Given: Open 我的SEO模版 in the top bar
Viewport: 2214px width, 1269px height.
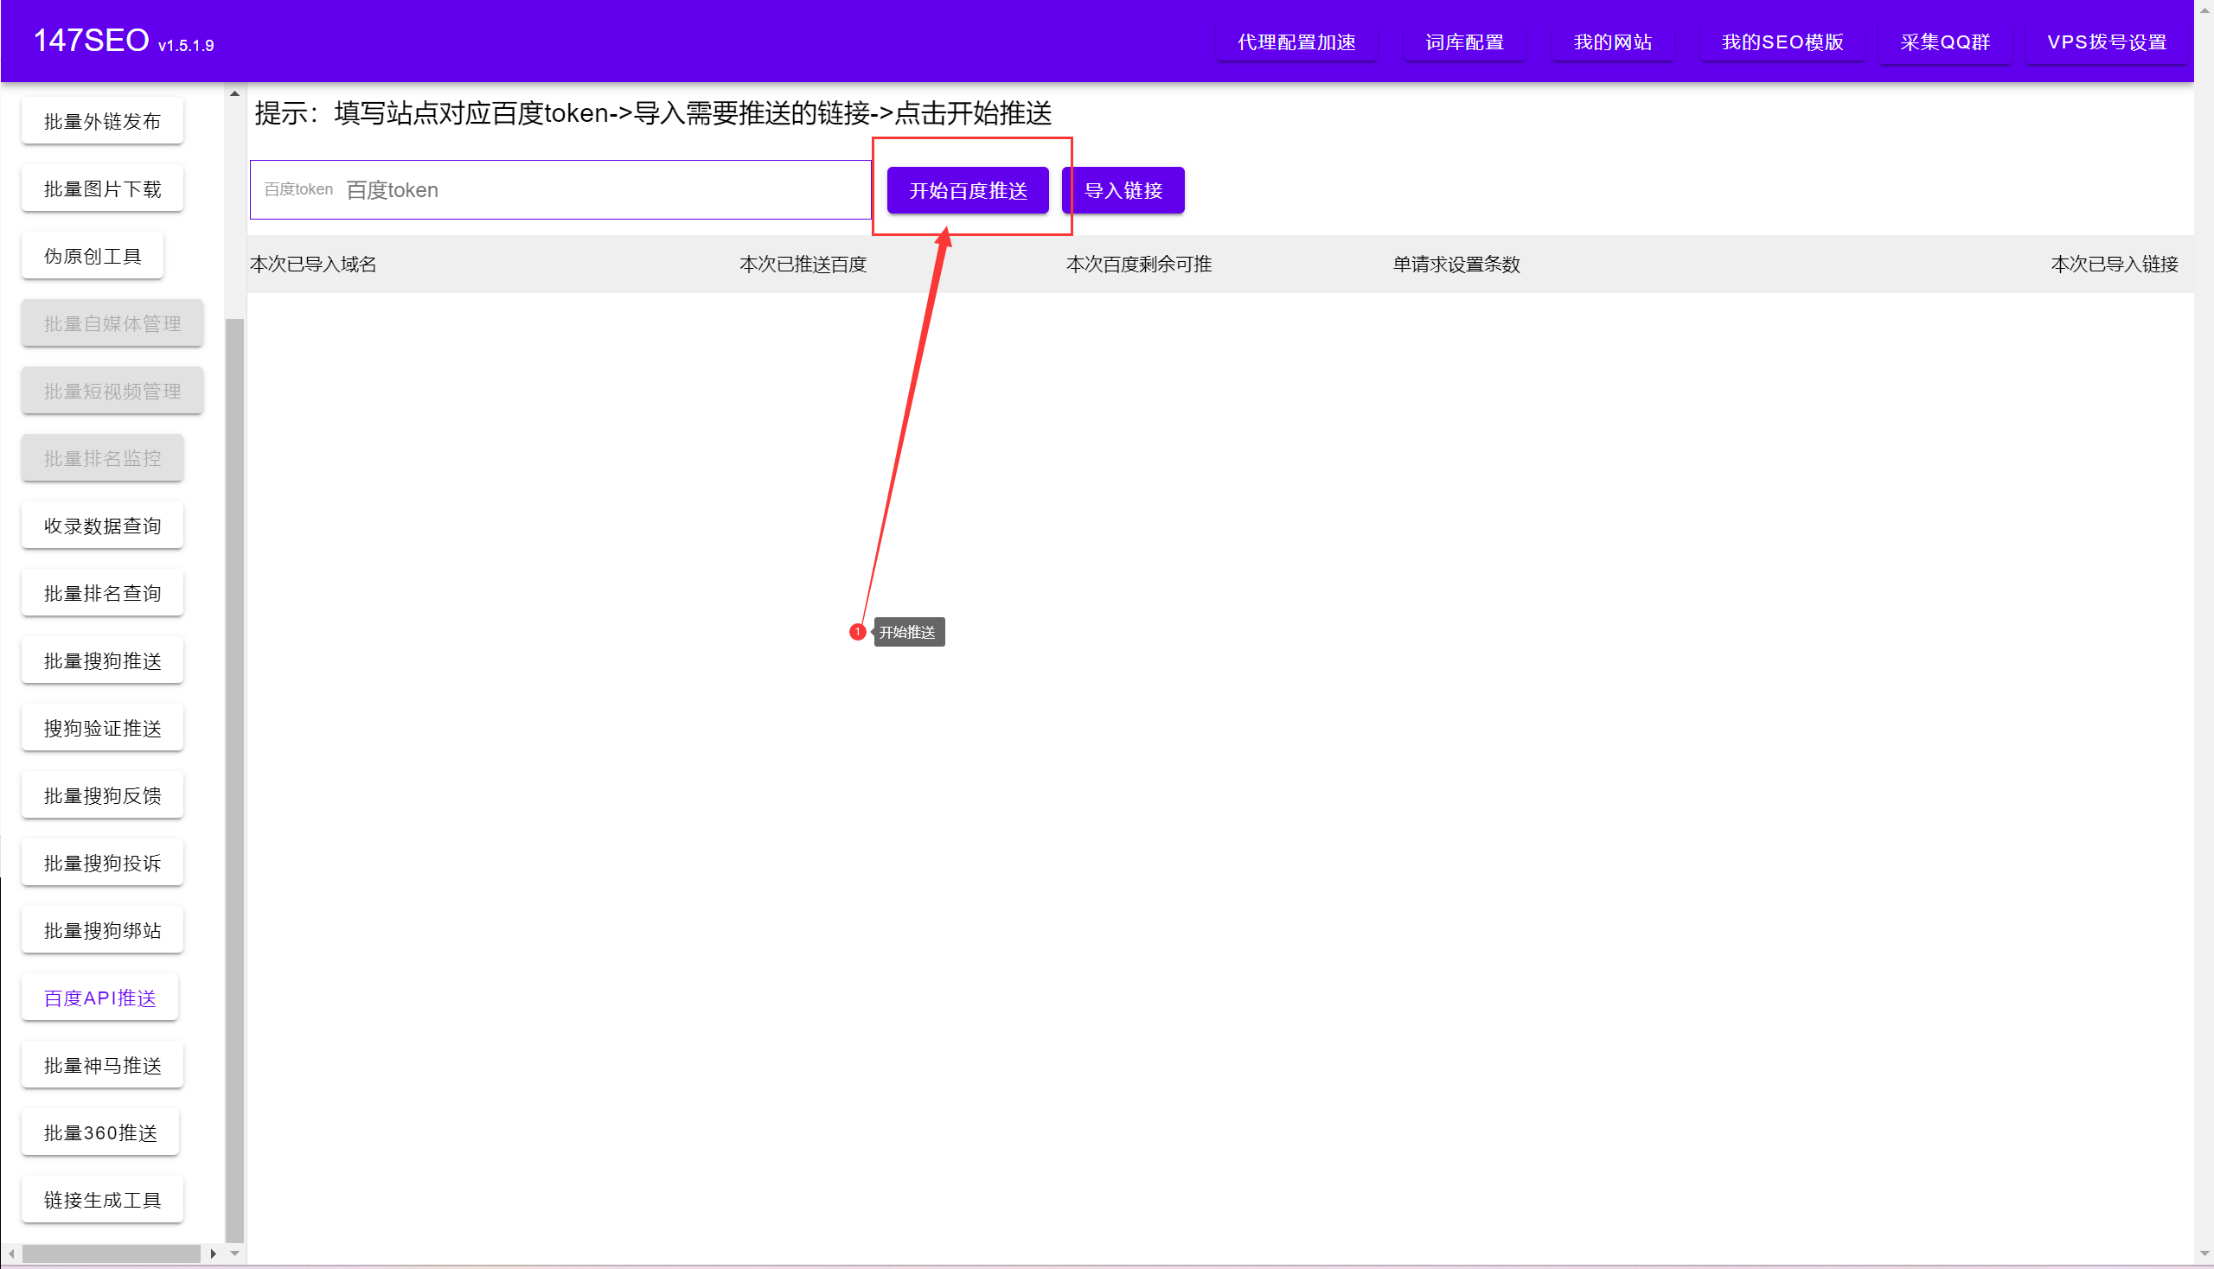Looking at the screenshot, I should [1782, 41].
